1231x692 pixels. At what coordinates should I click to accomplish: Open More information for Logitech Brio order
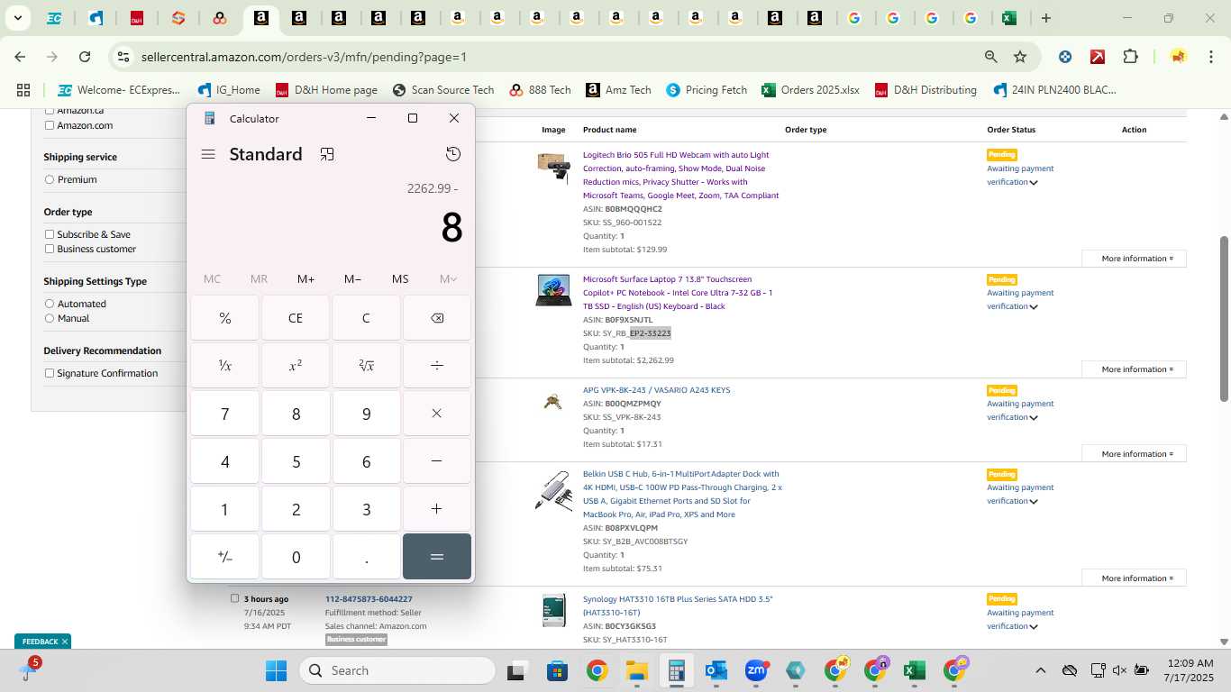point(1134,259)
